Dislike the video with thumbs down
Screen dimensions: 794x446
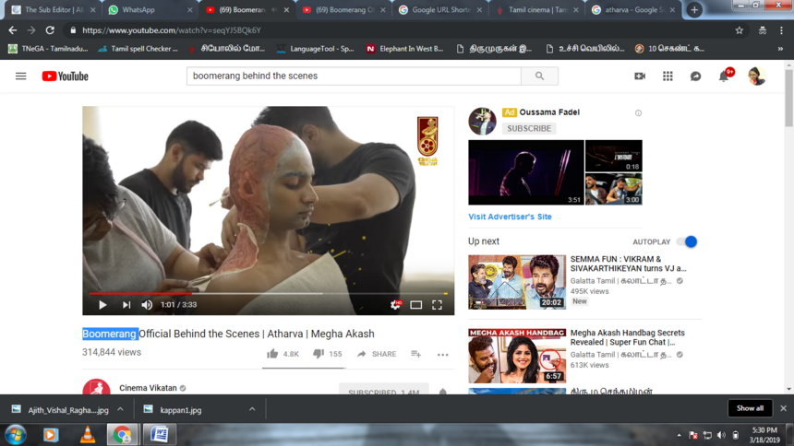tap(319, 354)
